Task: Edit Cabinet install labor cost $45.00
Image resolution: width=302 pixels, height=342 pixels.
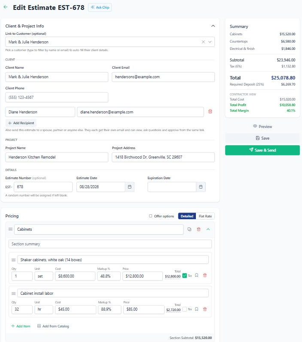Action: pos(76,309)
